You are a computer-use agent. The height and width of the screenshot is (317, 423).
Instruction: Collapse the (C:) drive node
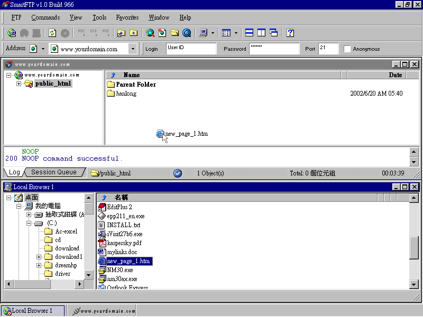click(29, 223)
